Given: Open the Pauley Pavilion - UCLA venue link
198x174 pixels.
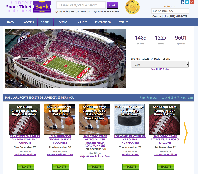Looking at the screenshot, I should [x=60, y=155].
